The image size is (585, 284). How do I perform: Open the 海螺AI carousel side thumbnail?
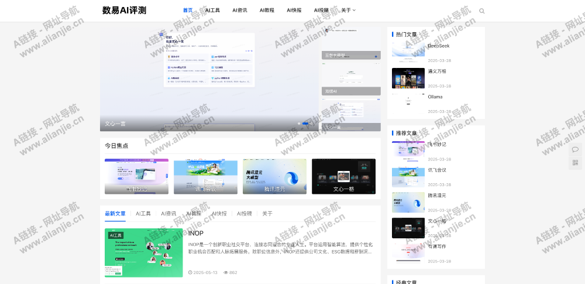click(x=351, y=79)
